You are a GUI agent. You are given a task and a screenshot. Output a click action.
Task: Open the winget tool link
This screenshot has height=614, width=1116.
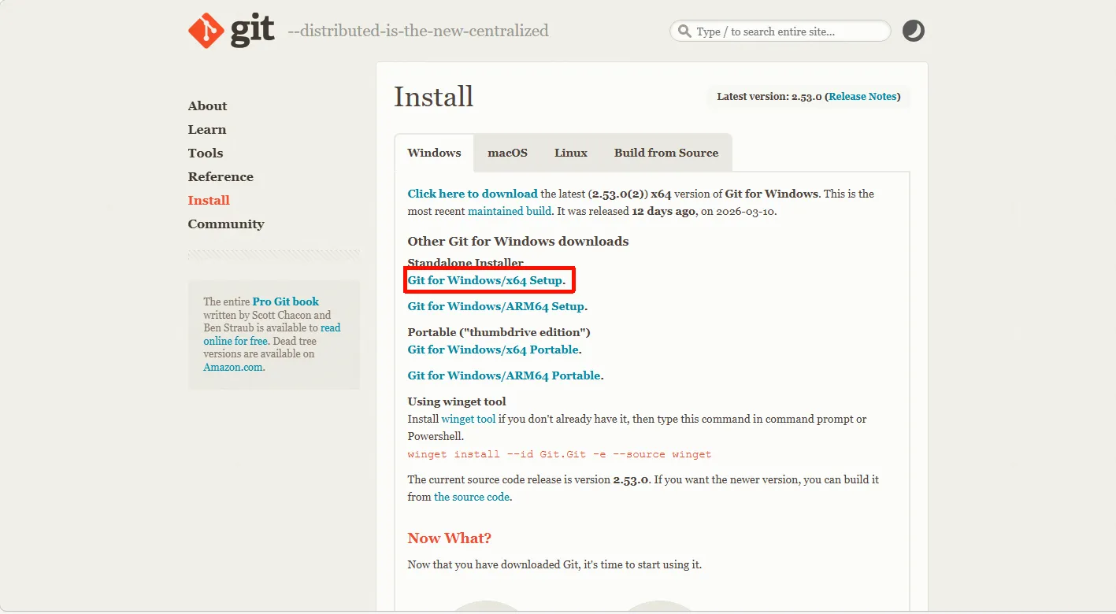(x=468, y=419)
